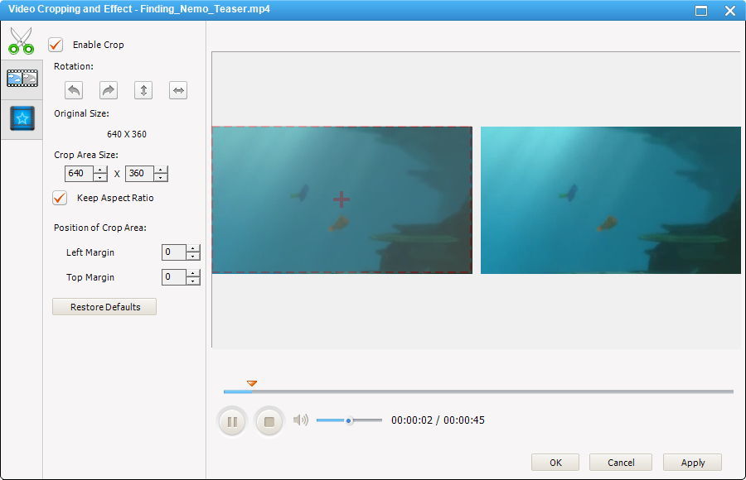Click the Restore Defaults button
Screen dimensions: 746x480
tap(104, 306)
